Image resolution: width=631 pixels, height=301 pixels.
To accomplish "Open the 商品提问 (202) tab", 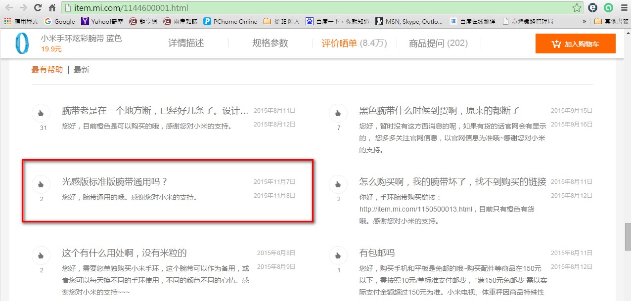I will 438,43.
